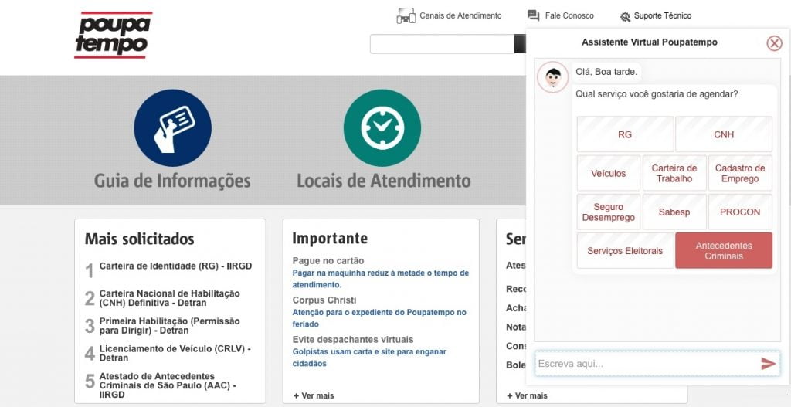Click the site search field
The height and width of the screenshot is (407, 791).
point(442,44)
